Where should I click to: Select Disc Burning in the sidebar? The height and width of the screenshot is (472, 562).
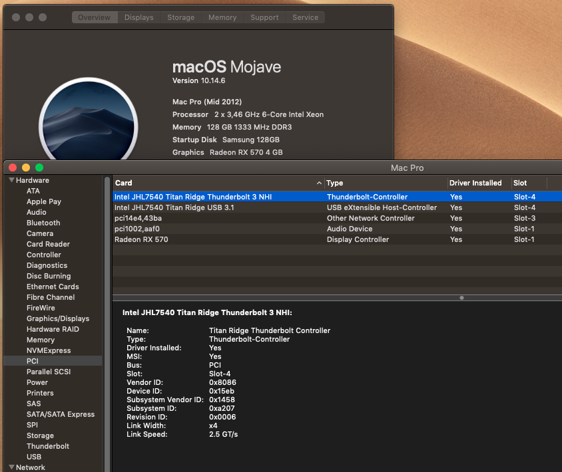pyautogui.click(x=49, y=276)
